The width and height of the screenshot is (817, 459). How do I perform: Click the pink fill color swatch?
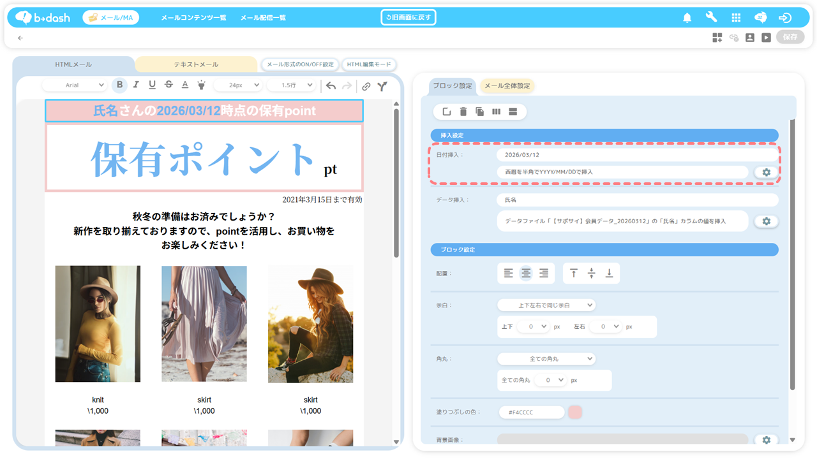[575, 412]
